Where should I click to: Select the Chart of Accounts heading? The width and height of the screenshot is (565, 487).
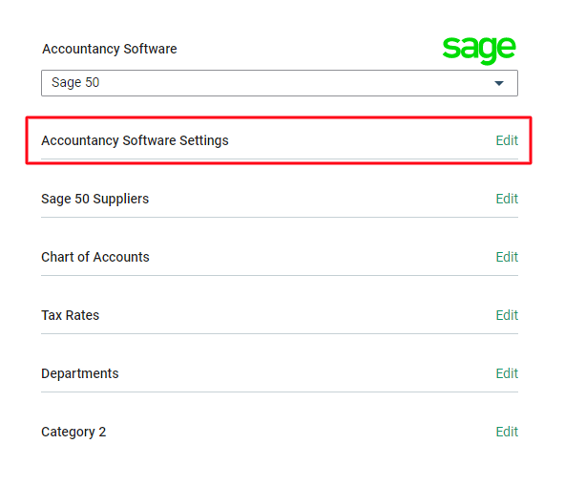pyautogui.click(x=95, y=257)
